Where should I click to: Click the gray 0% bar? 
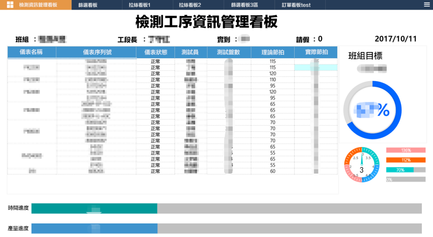tap(406, 179)
